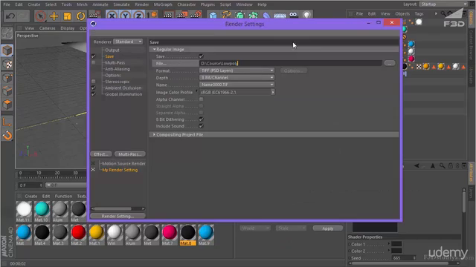Select Texture mode checkered cube icon
The image size is (476, 267).
point(7,65)
